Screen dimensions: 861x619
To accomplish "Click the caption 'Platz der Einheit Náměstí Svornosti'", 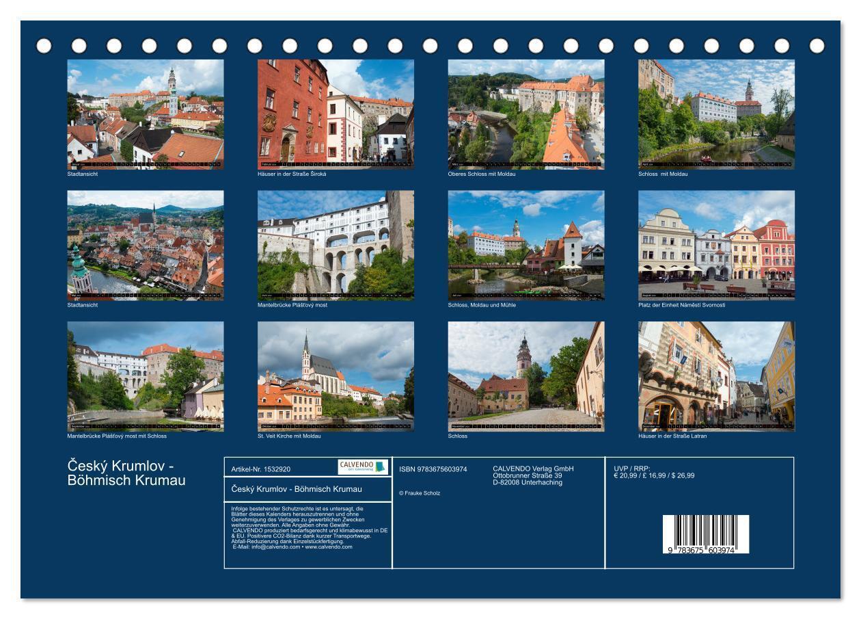I will pos(681,305).
